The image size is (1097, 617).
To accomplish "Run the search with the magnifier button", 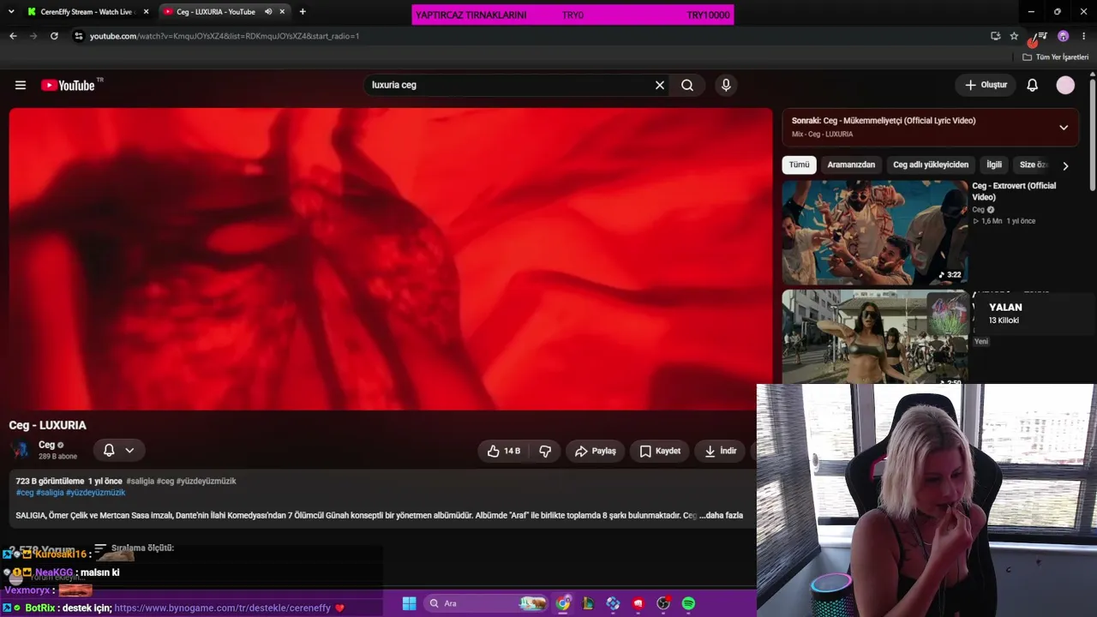I will pos(687,85).
